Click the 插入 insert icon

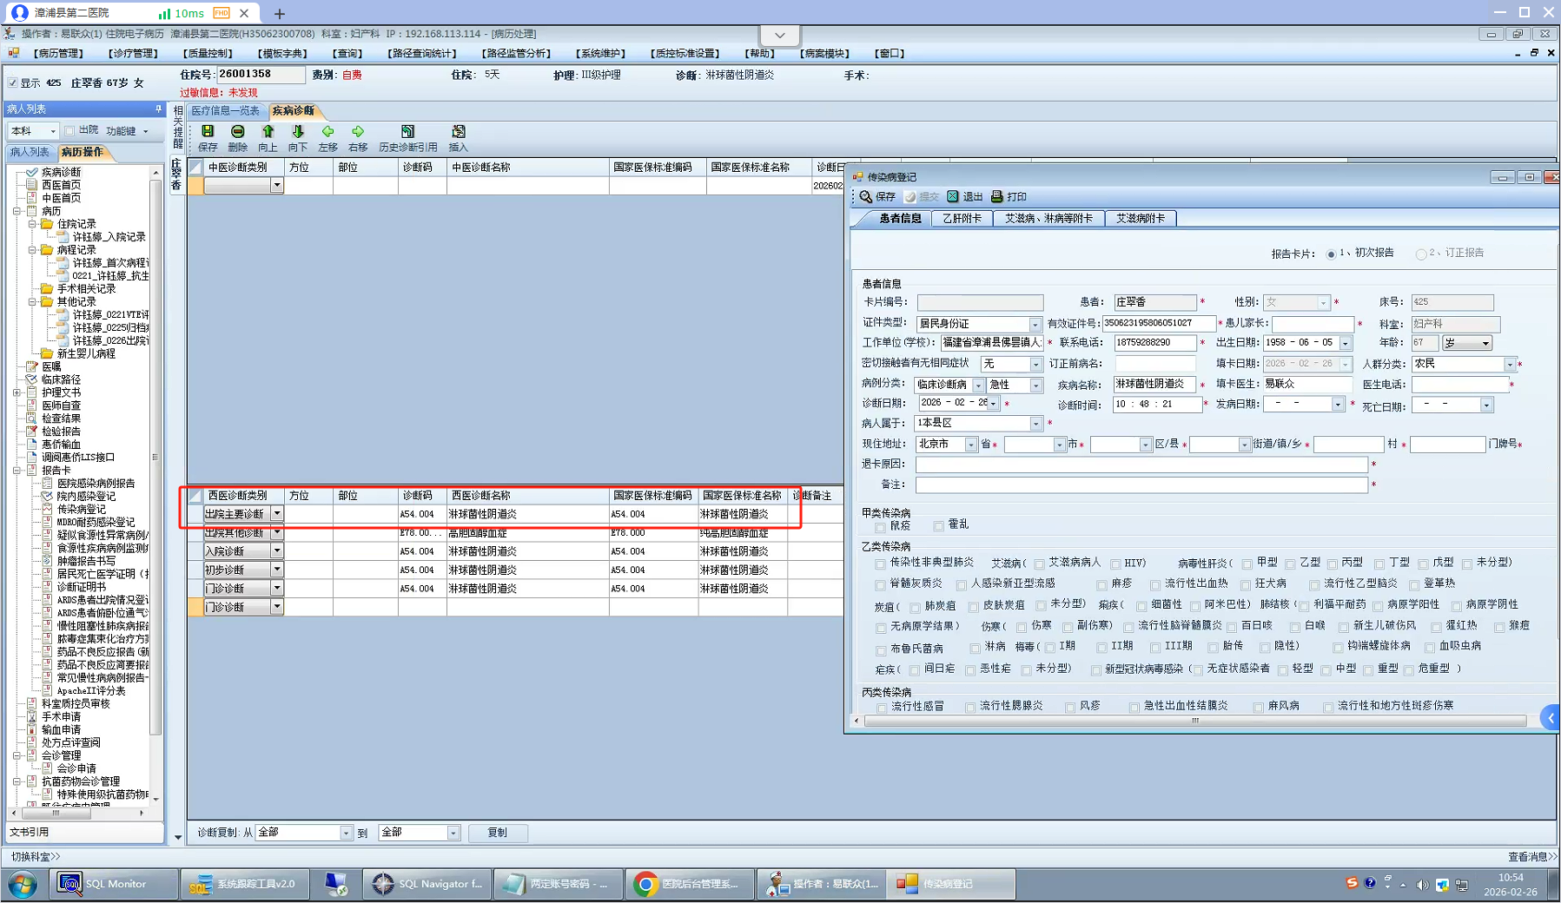459,132
